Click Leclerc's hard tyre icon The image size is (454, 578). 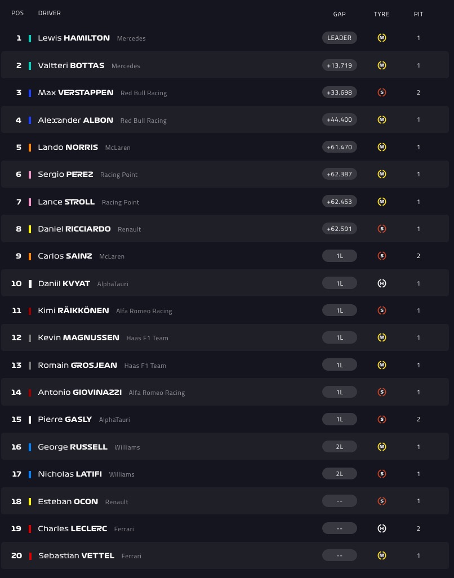coord(381,528)
